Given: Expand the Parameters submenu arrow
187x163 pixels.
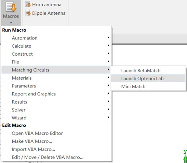Looking at the screenshot, I should [108, 85].
